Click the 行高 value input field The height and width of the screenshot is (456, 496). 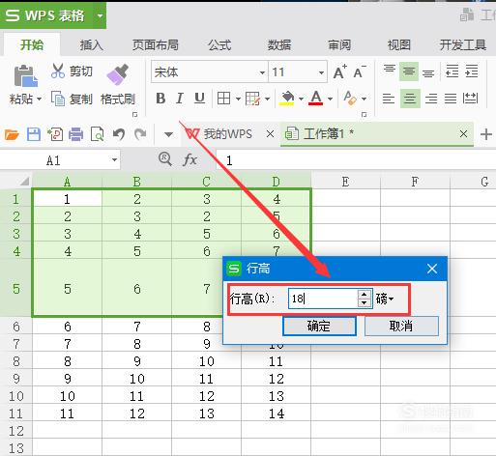[x=323, y=299]
